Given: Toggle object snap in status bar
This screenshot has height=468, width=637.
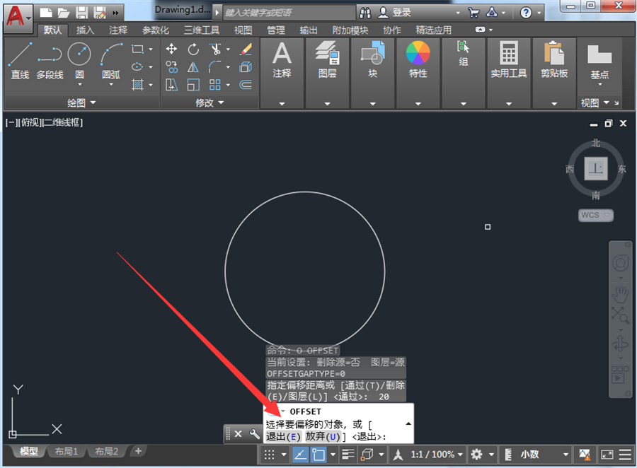Looking at the screenshot, I should (x=318, y=454).
